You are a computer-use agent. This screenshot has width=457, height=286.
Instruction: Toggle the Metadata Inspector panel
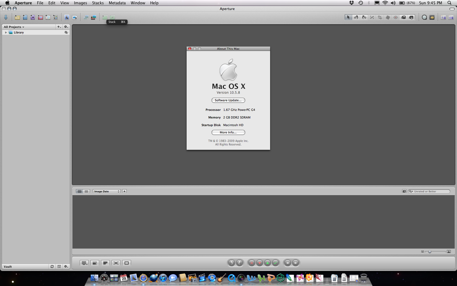451,17
